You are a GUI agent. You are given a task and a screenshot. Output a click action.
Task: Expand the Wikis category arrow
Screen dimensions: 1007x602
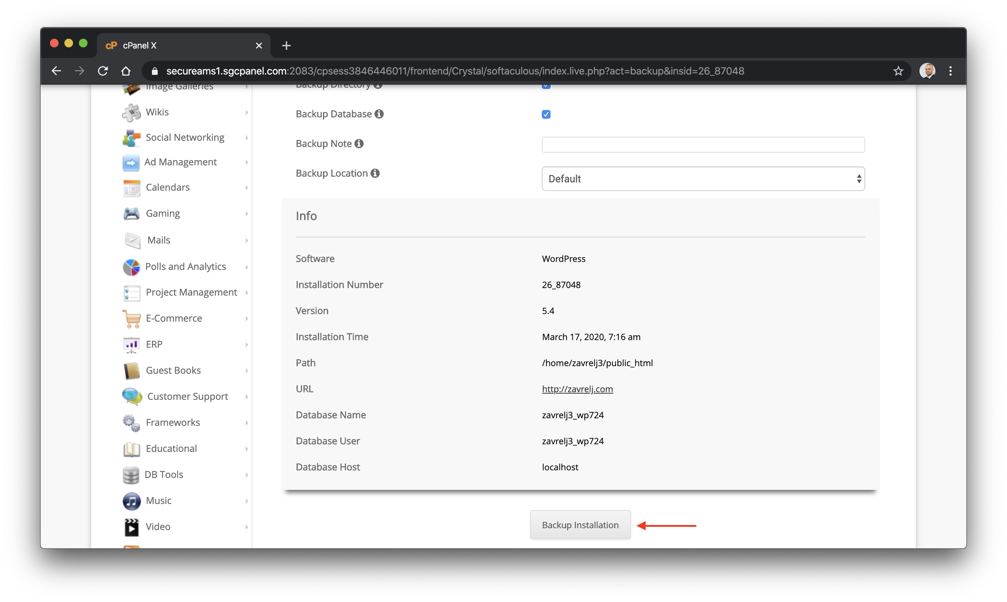point(247,113)
